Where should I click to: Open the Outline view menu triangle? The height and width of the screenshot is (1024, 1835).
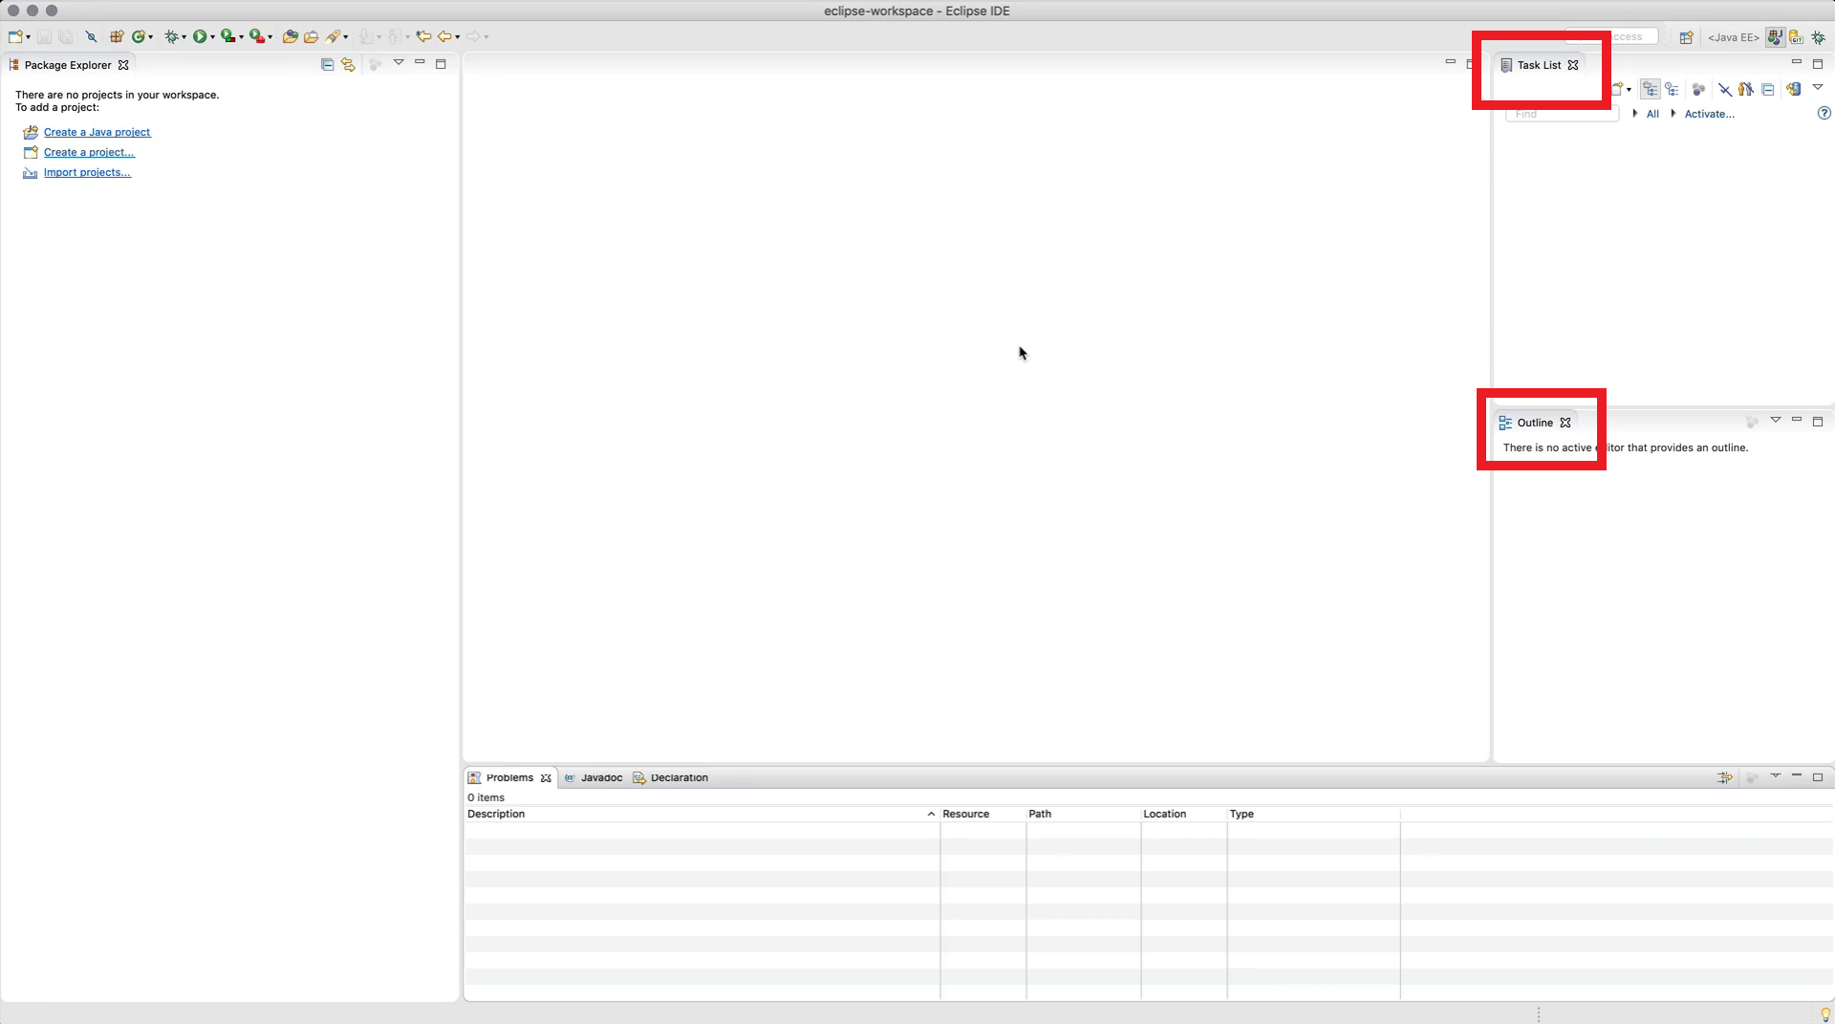pos(1776,420)
